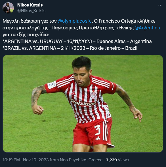Open the three-dot more options menu
Viewport: 166px width, 167px height.
point(160,5)
